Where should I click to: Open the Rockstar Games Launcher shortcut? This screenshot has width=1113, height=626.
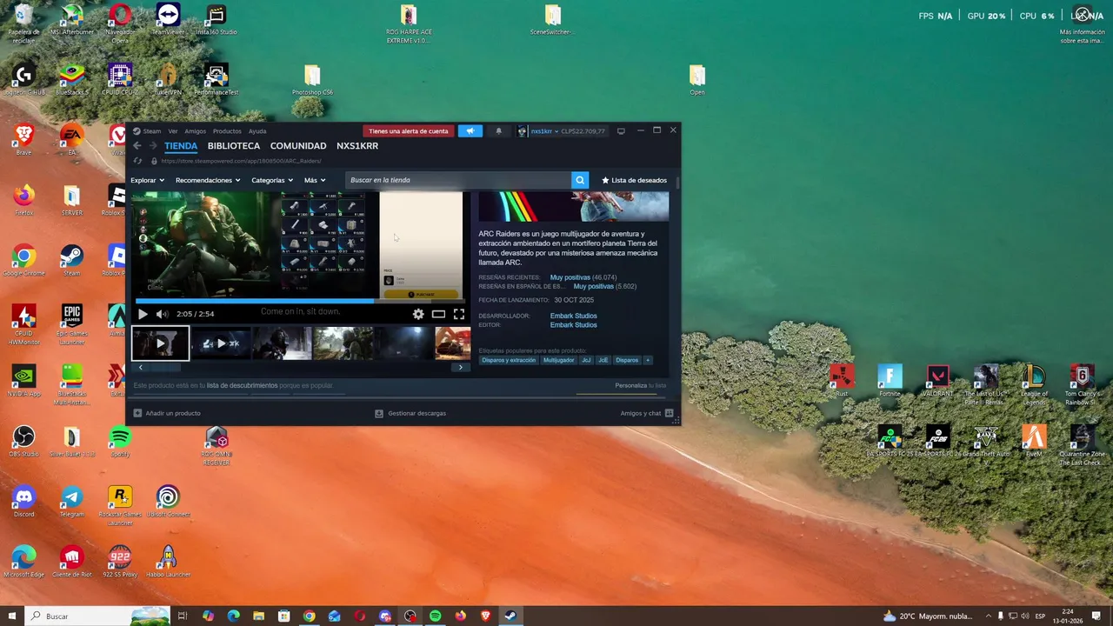tap(120, 505)
